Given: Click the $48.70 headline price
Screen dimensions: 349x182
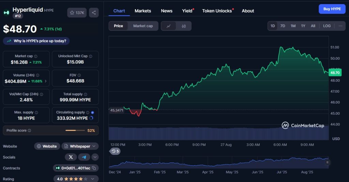Looking at the screenshot, I should click(x=20, y=29).
